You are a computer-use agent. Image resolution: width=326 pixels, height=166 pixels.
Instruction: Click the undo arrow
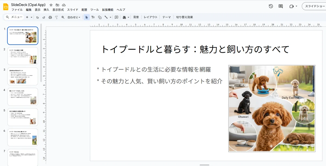37,17
